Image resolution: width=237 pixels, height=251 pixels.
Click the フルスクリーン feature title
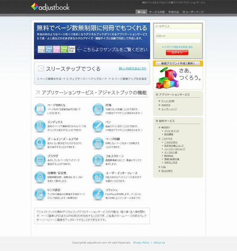[115, 156]
